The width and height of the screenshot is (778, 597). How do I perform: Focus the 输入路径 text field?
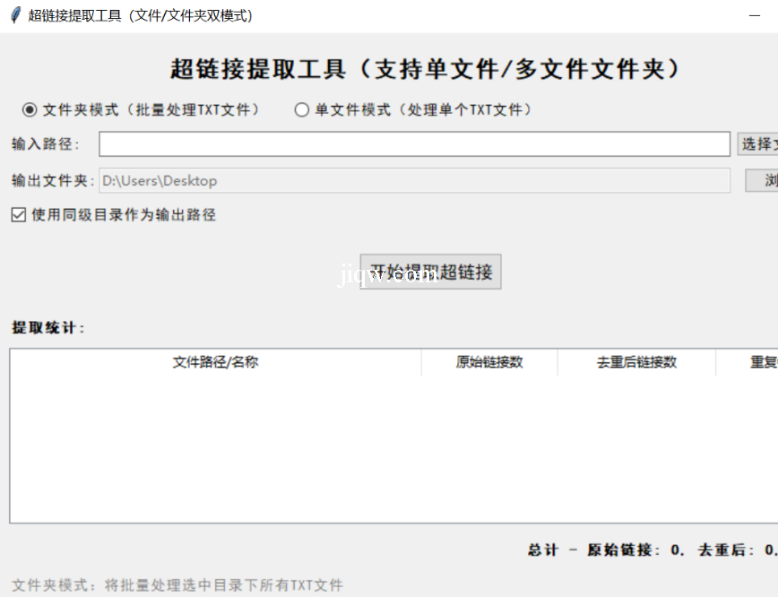tap(414, 144)
